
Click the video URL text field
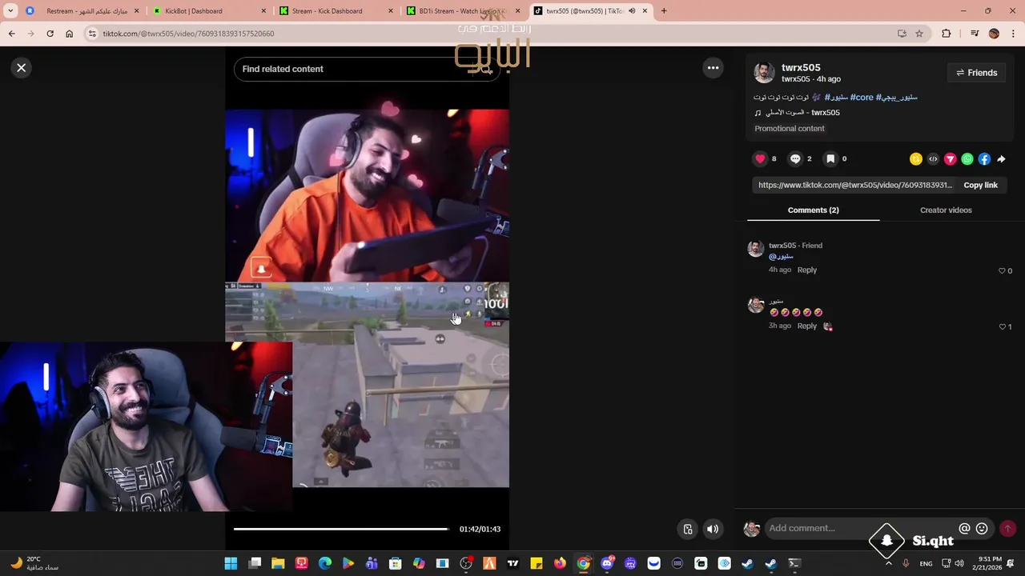[855, 185]
